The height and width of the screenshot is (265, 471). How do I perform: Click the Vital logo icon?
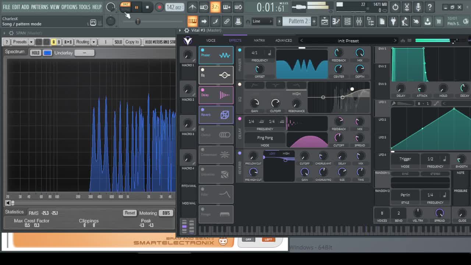pyautogui.click(x=188, y=40)
